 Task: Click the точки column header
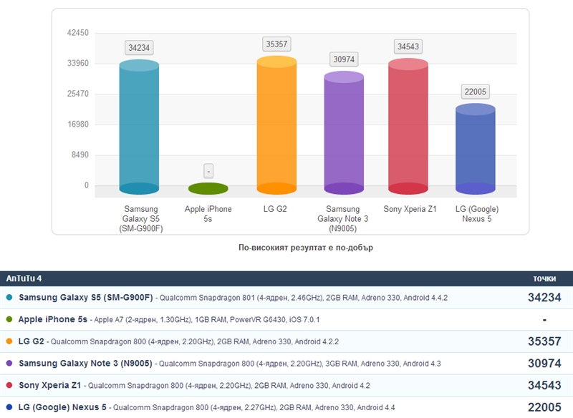[544, 278]
